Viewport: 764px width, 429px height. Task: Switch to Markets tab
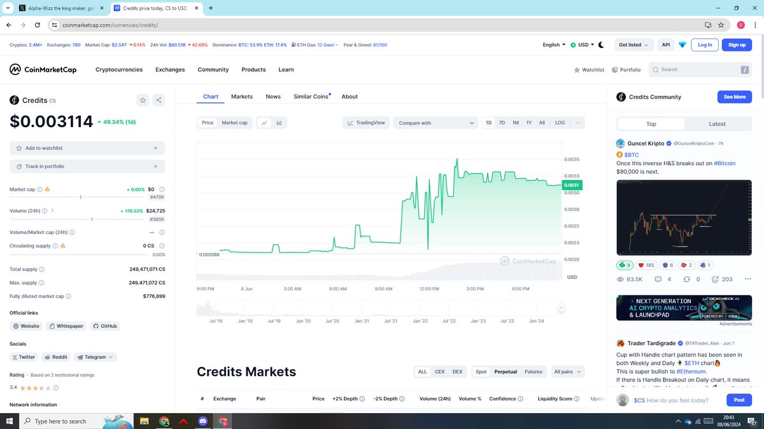coord(242,97)
